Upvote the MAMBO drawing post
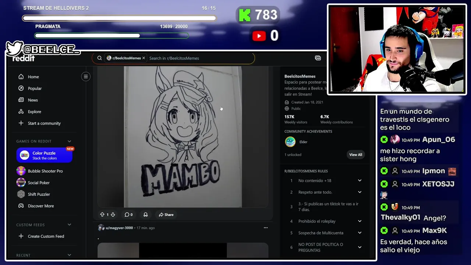Viewport: 471px width, 265px height. pos(102,215)
